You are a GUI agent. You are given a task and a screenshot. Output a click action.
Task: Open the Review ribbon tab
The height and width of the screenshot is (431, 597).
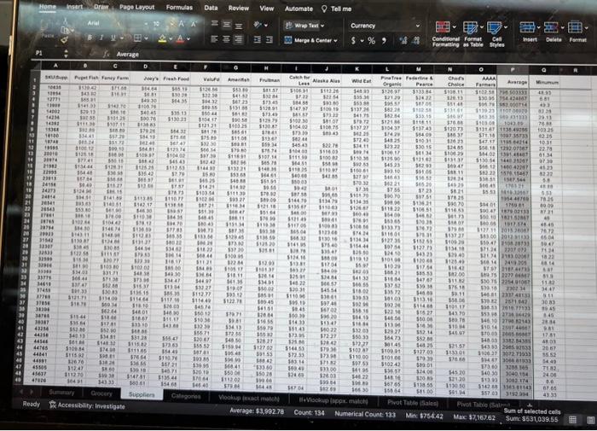click(238, 8)
